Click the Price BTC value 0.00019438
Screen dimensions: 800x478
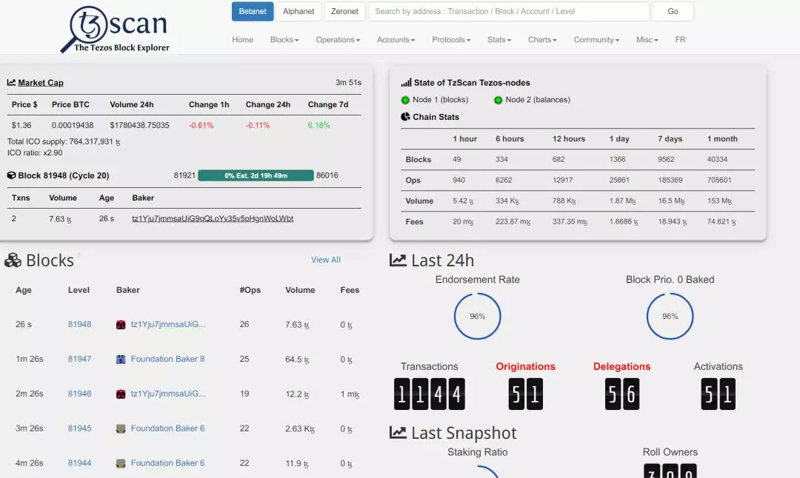pos(73,125)
